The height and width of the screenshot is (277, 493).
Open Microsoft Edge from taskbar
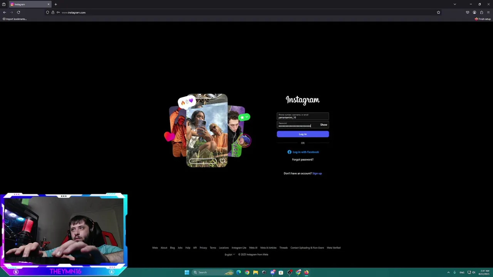tap(238, 272)
